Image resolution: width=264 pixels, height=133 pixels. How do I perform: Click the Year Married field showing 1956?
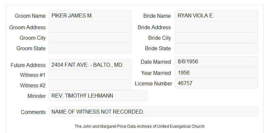click(x=216, y=73)
